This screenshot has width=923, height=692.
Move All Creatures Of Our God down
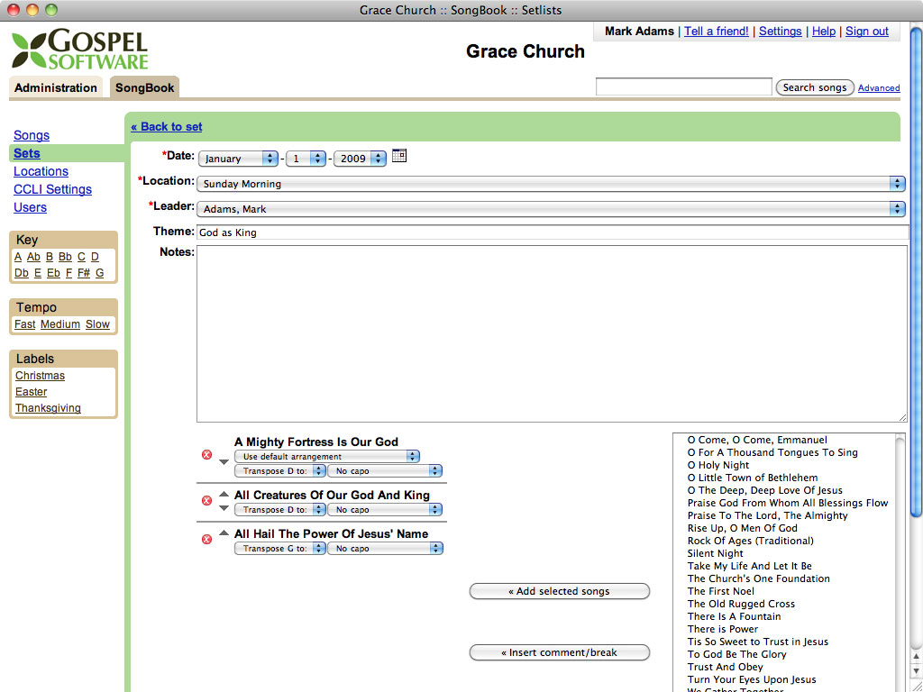[x=224, y=508]
